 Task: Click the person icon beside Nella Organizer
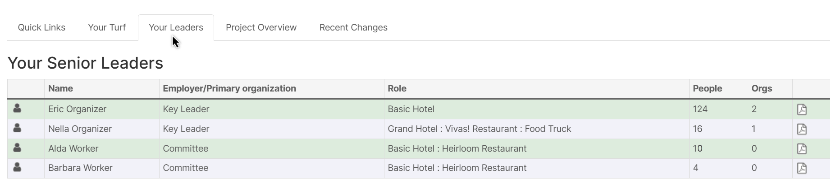17,128
